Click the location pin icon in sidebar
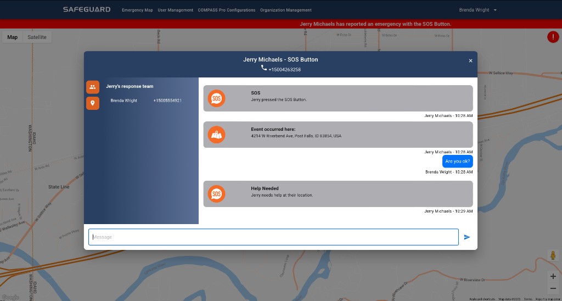Viewport: 562px width, 301px height. pyautogui.click(x=93, y=103)
